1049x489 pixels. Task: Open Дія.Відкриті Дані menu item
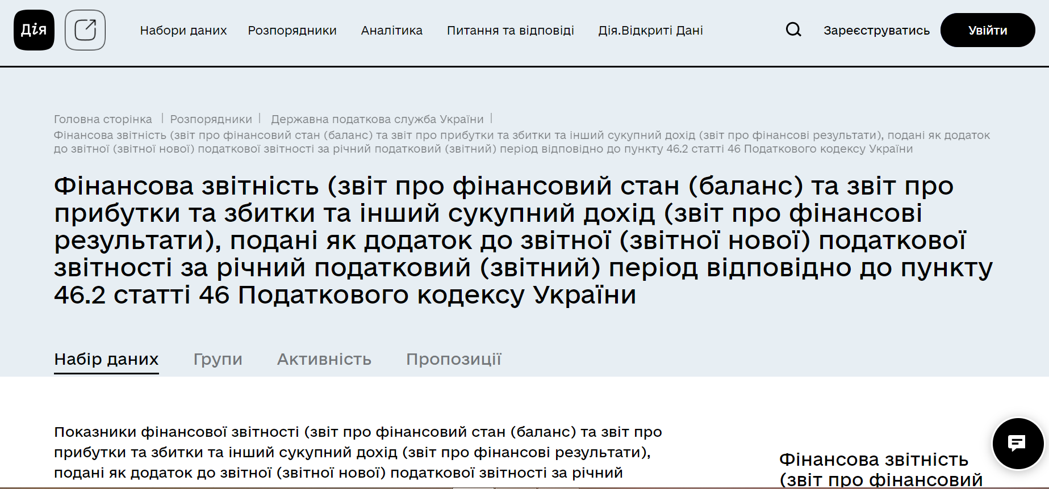(651, 31)
